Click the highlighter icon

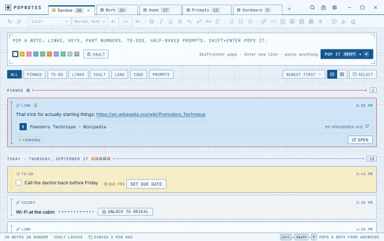tap(344, 21)
